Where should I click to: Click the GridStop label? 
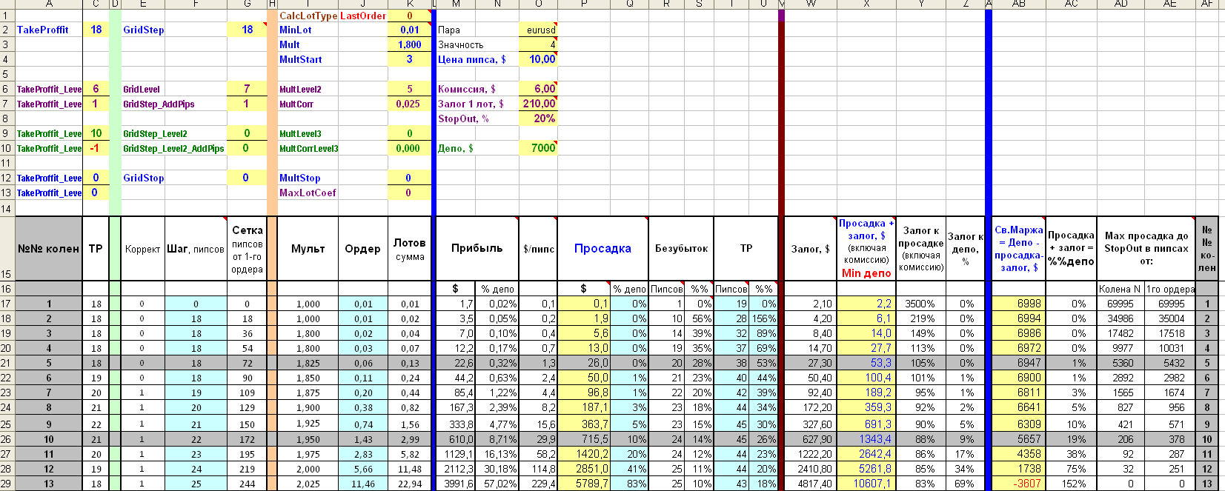coord(173,178)
